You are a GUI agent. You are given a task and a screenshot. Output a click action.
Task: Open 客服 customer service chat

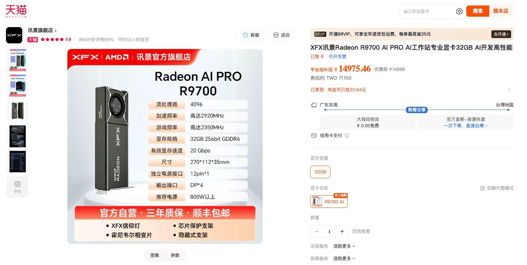click(x=251, y=35)
